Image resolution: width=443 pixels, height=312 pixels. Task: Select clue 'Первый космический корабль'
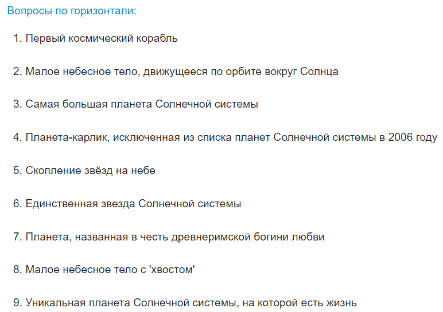coord(102,39)
